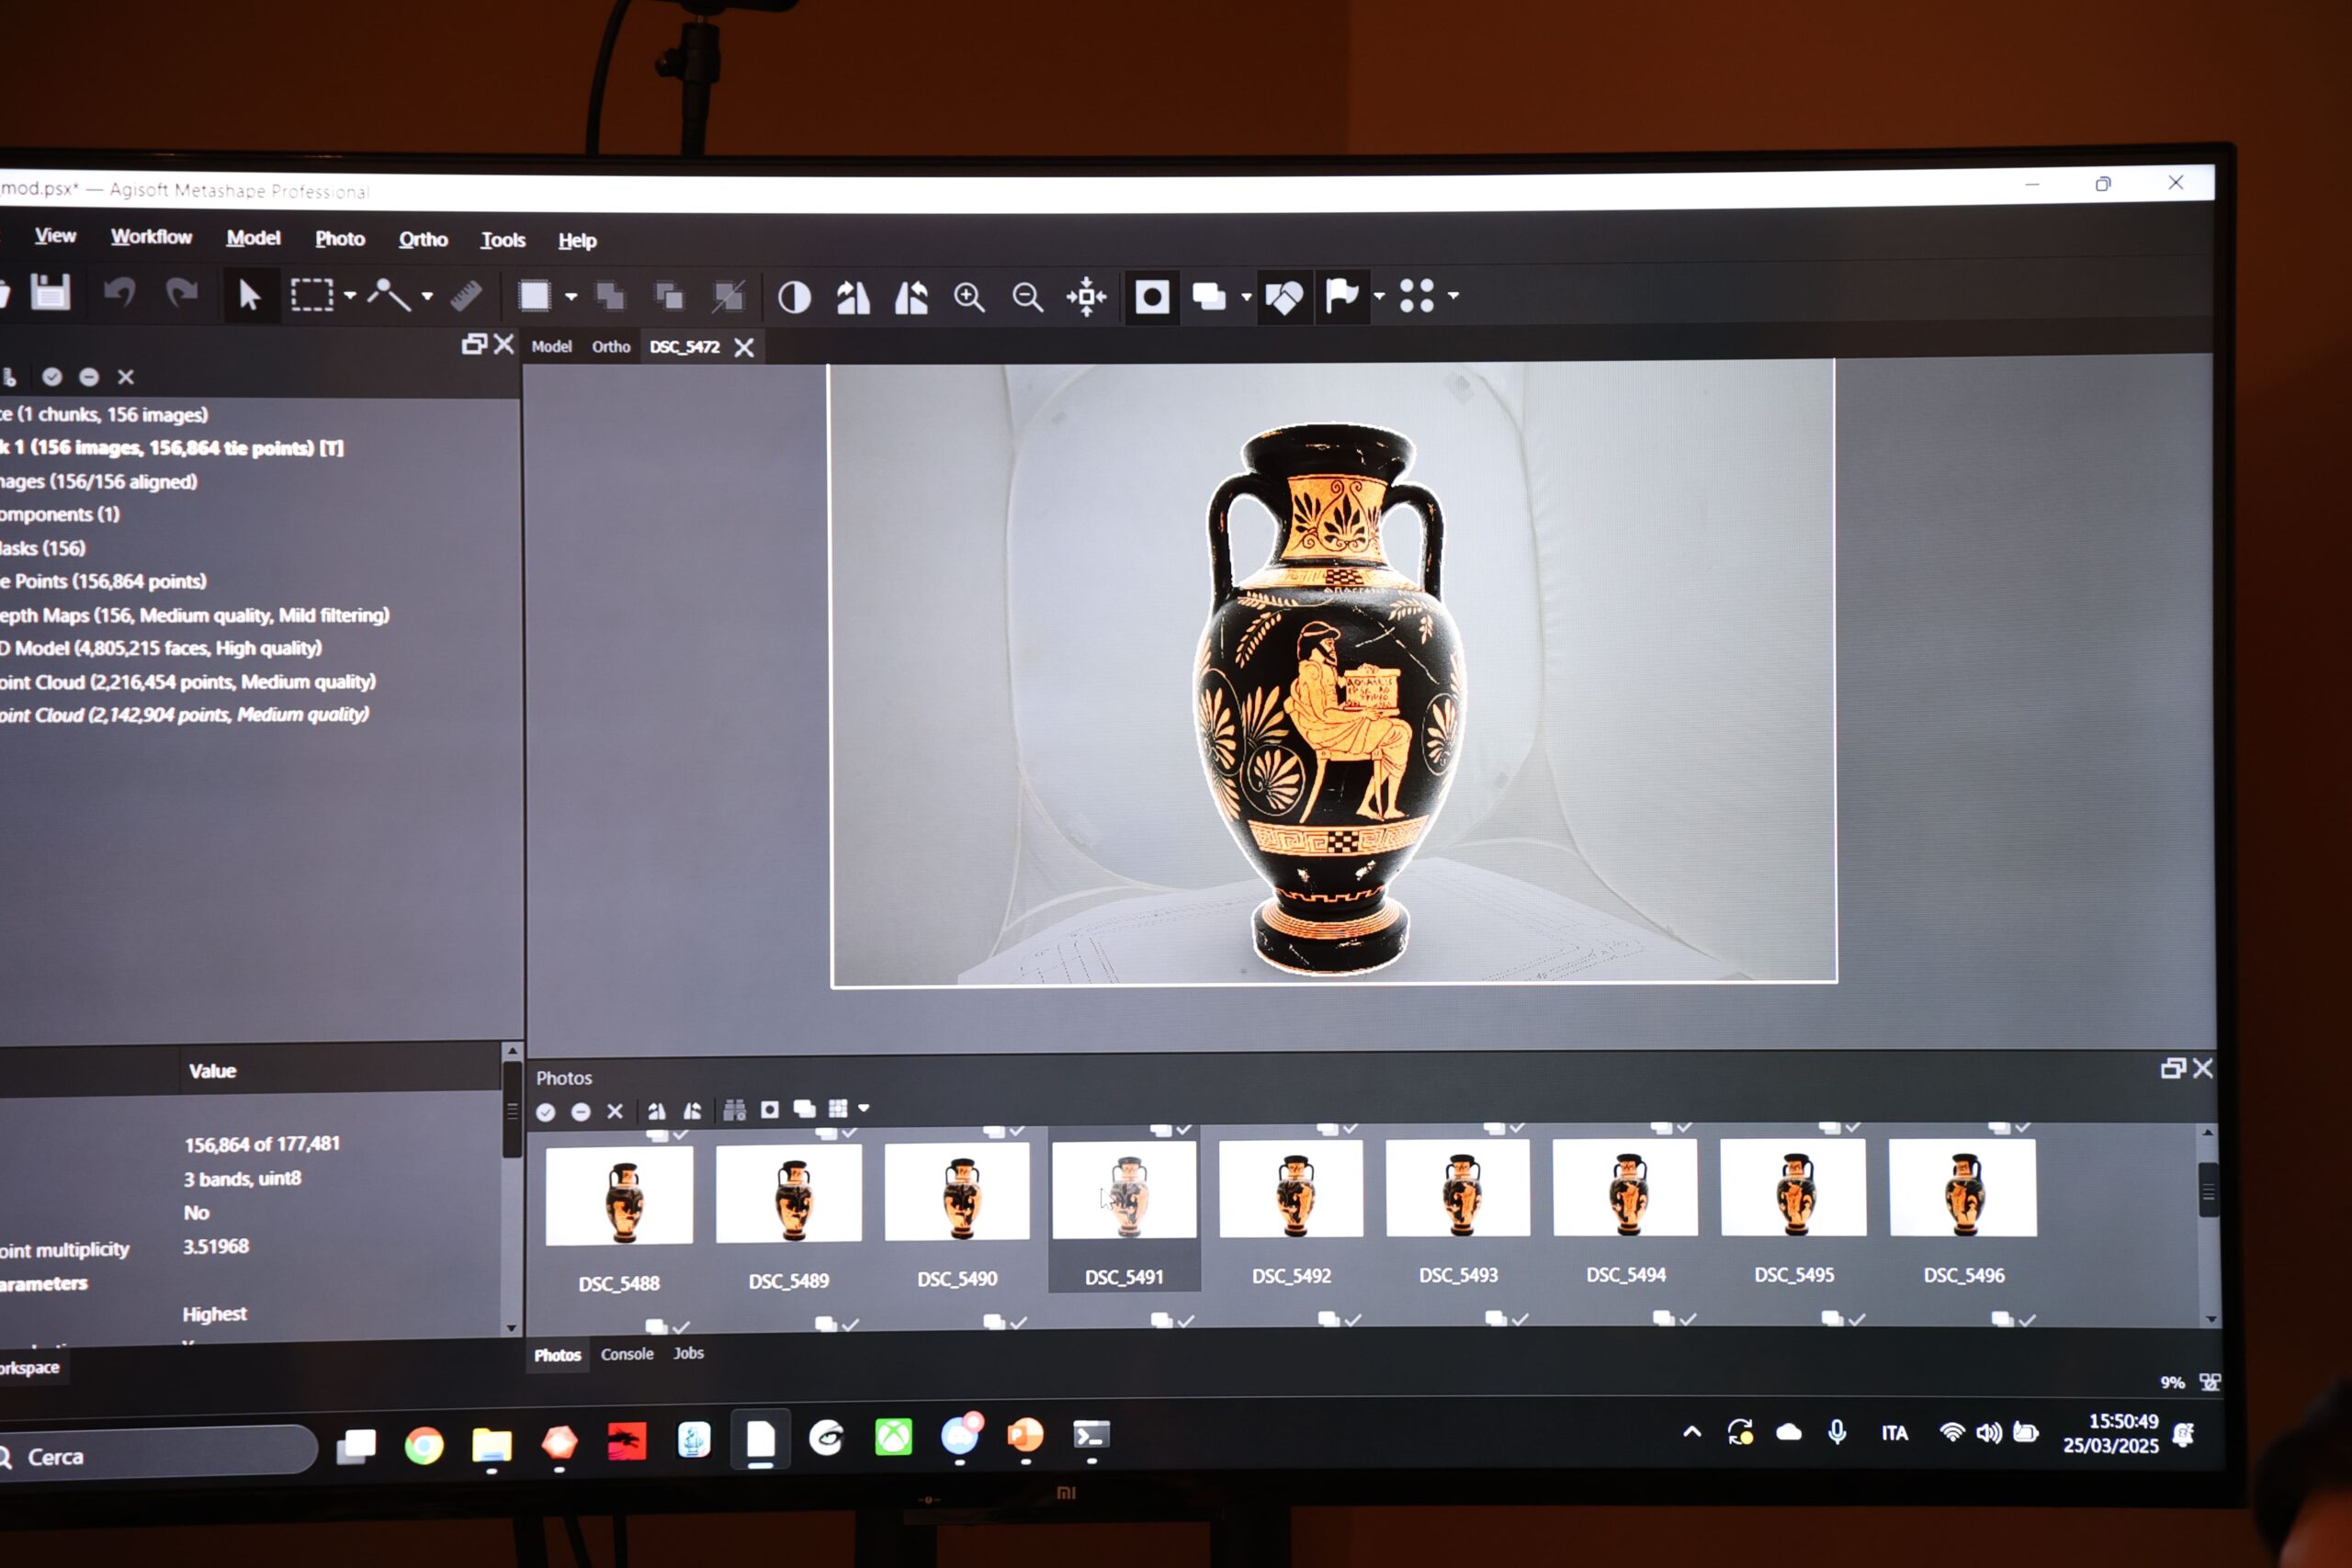Close the DSC_5472 photo tab
This screenshot has height=1568, width=2352.
744,347
